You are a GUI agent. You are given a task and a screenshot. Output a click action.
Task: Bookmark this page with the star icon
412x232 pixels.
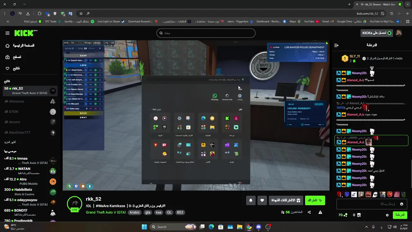pyautogui.click(x=81, y=14)
